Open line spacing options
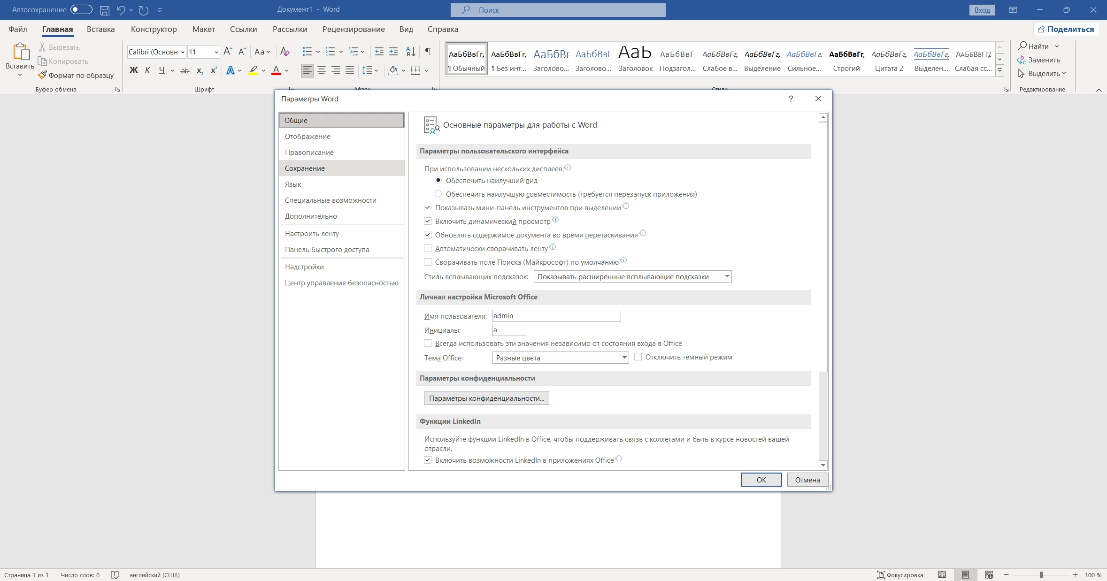 369,70
